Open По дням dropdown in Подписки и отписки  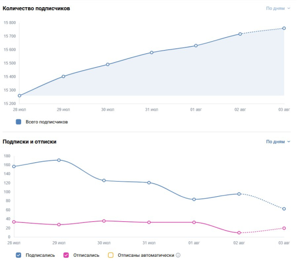278,142
